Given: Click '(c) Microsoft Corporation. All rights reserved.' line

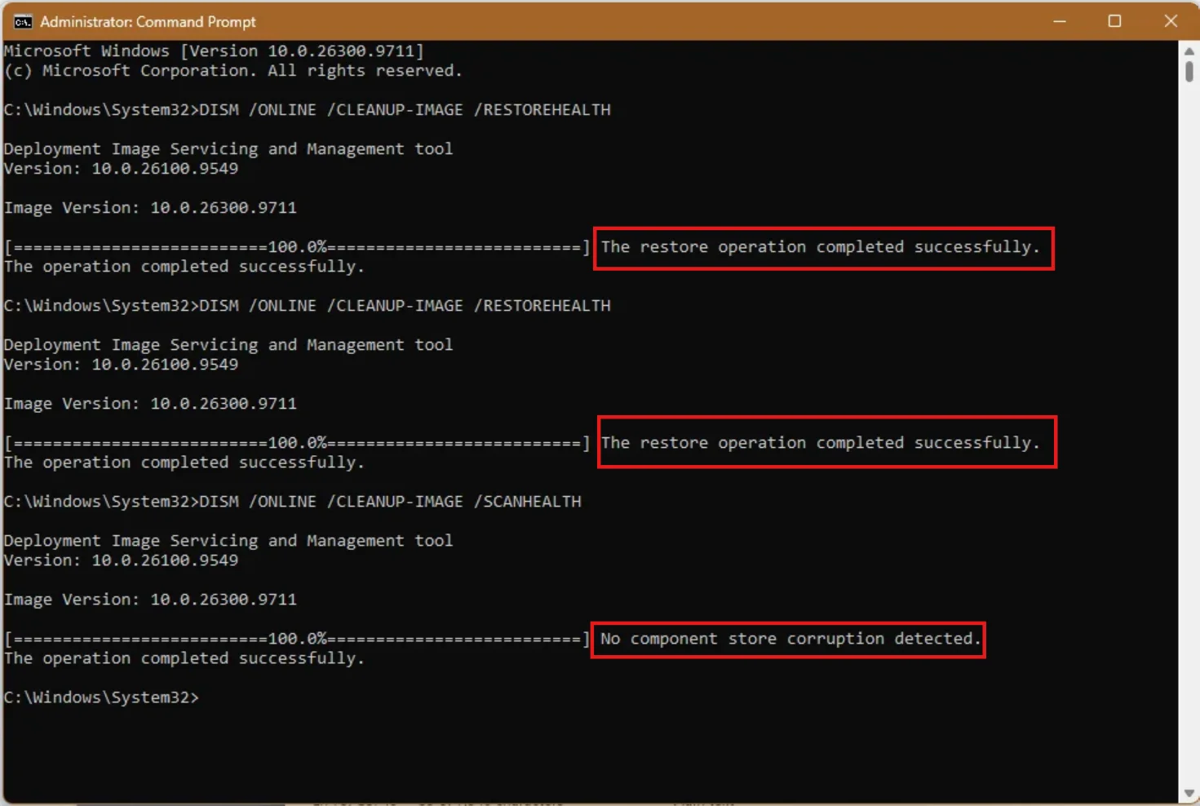Looking at the screenshot, I should [233, 71].
